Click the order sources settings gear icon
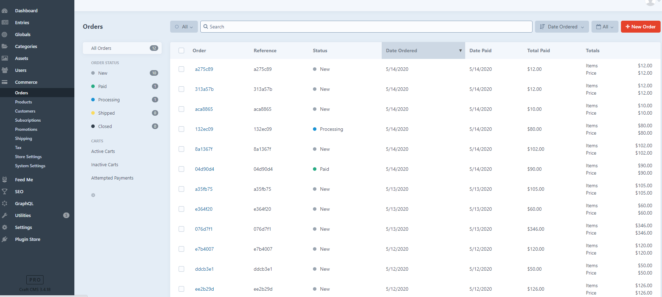Screen dimensions: 662x297 point(93,195)
